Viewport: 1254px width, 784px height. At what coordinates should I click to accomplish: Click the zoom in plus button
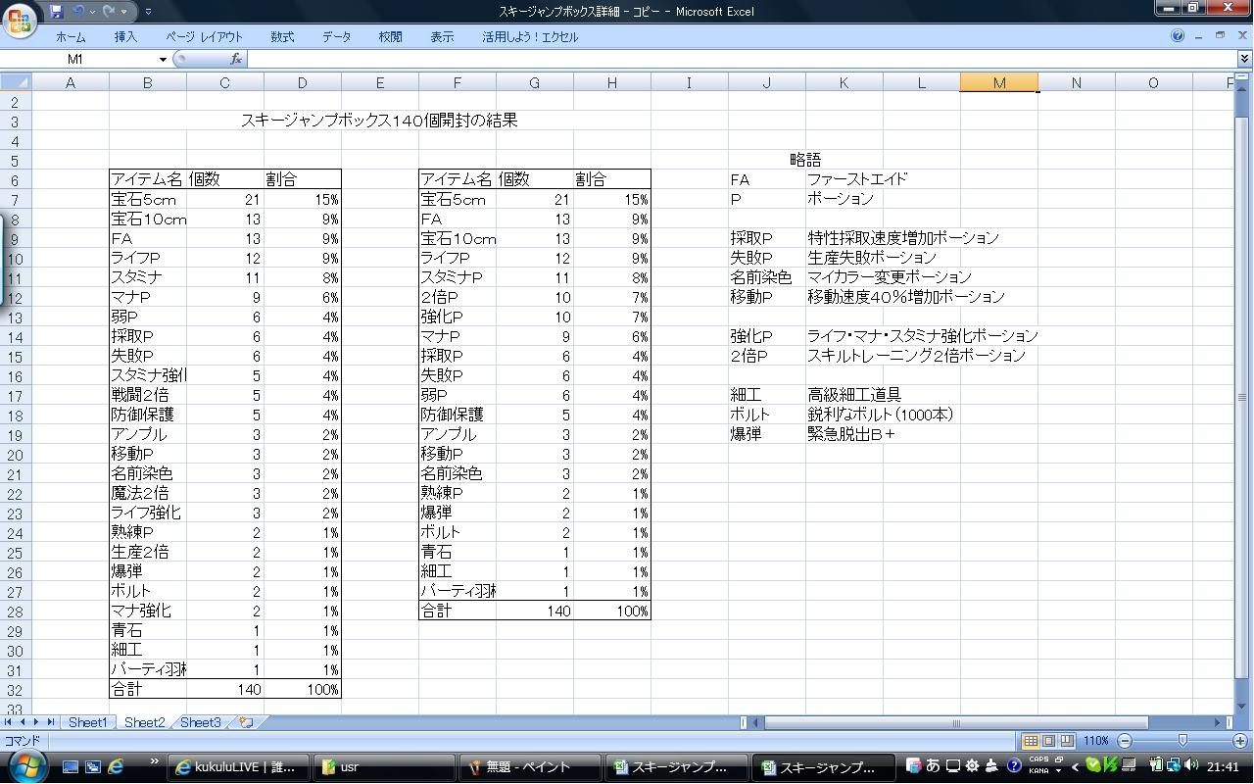coord(1240,741)
